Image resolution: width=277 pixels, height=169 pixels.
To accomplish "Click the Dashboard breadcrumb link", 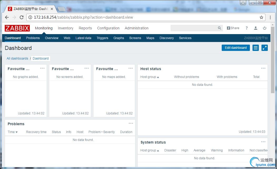I will tap(41, 59).
